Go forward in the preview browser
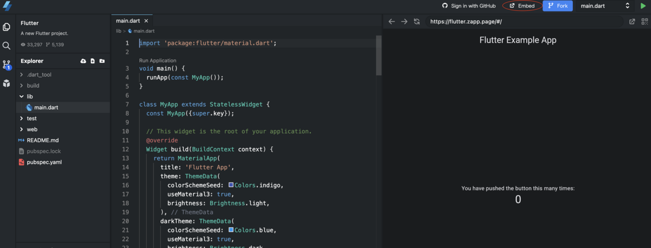The height and width of the screenshot is (248, 651). [404, 22]
